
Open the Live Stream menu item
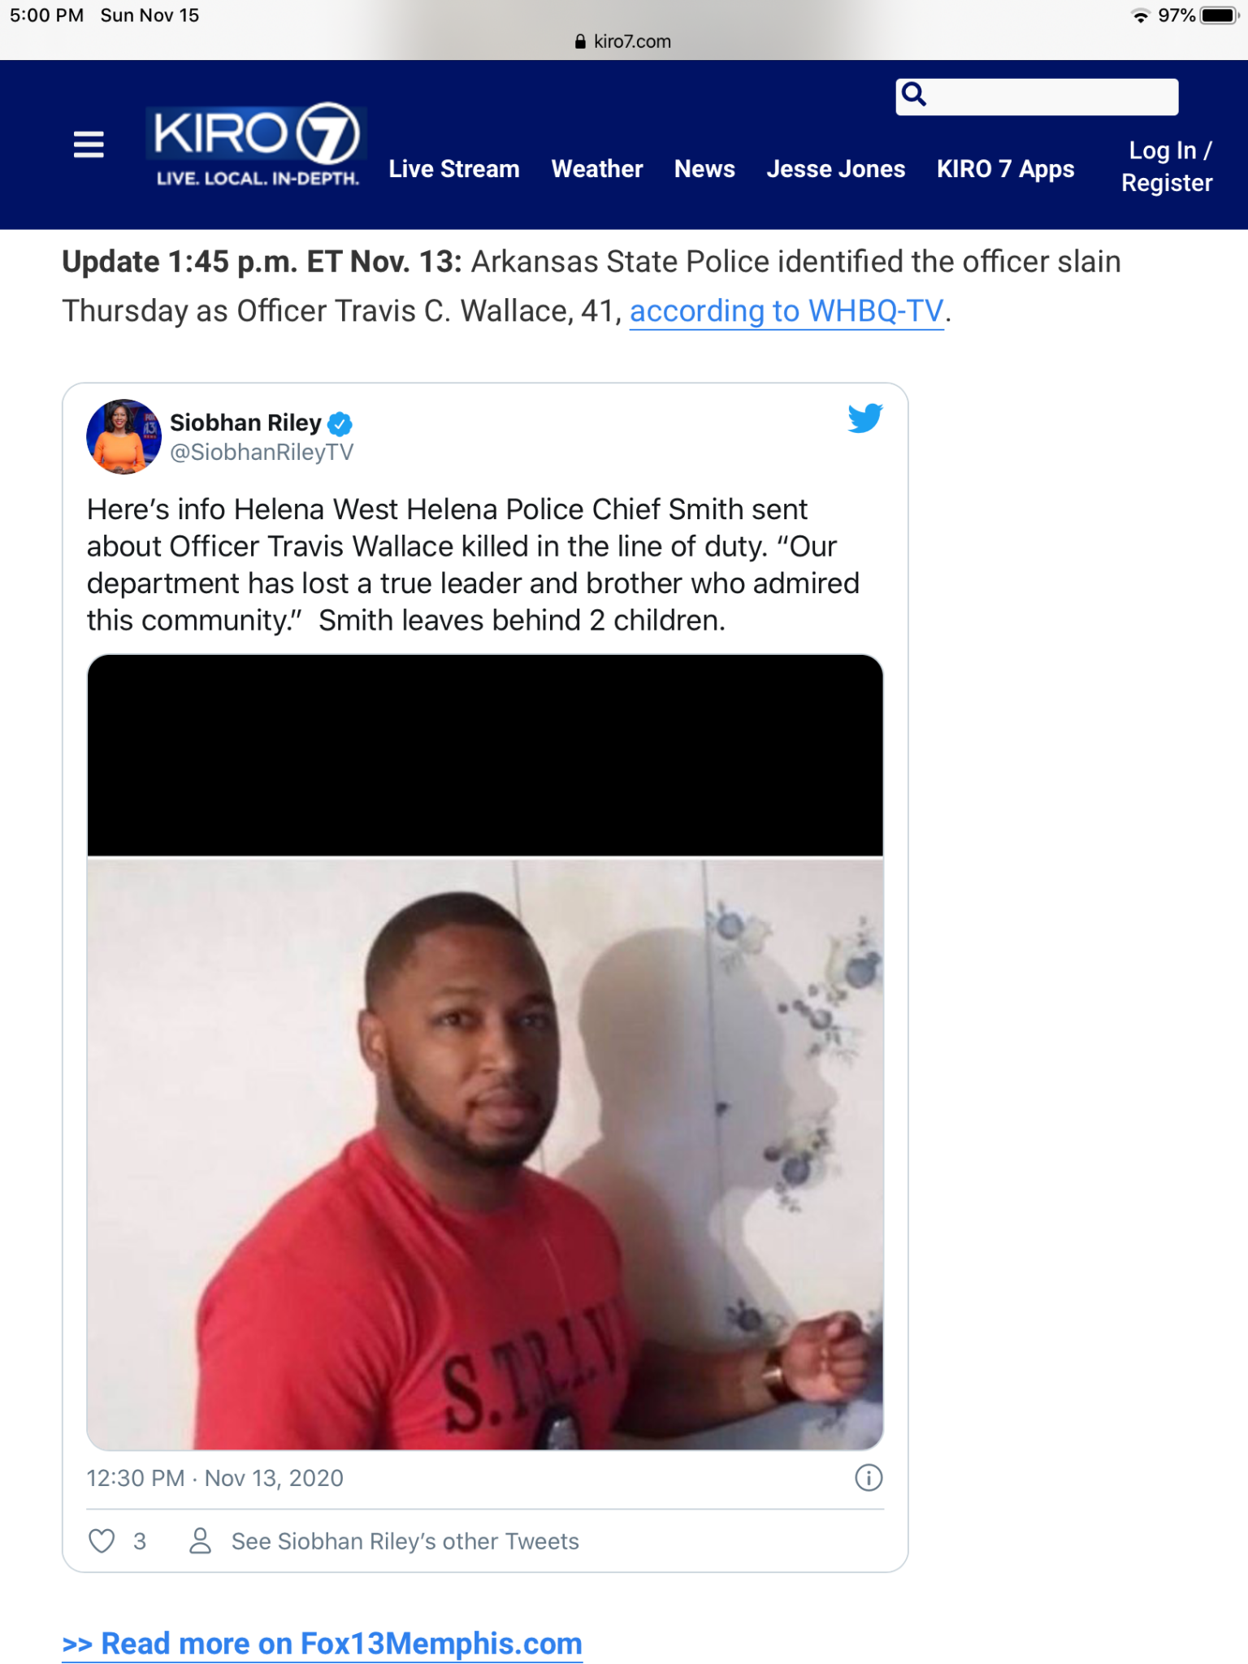(x=454, y=169)
